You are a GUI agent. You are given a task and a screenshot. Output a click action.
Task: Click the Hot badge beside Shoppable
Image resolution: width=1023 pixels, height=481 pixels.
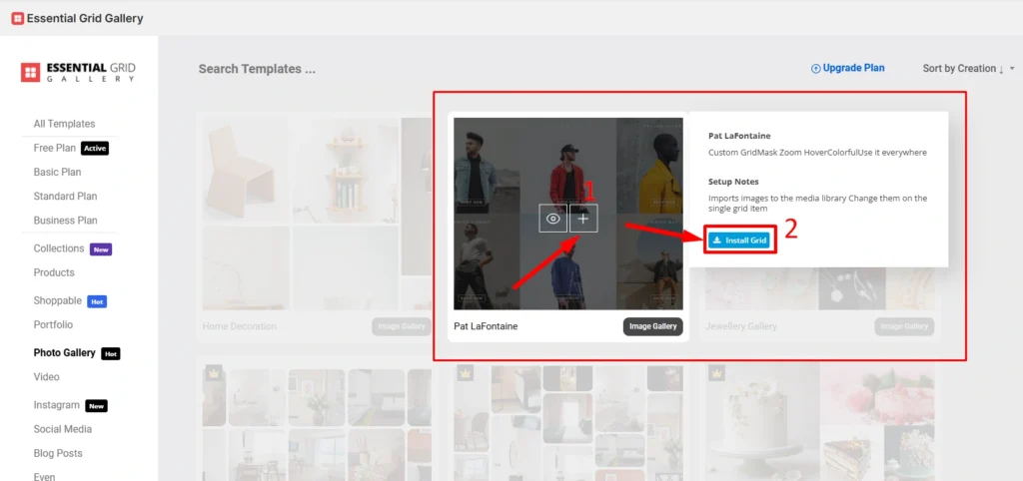97,301
